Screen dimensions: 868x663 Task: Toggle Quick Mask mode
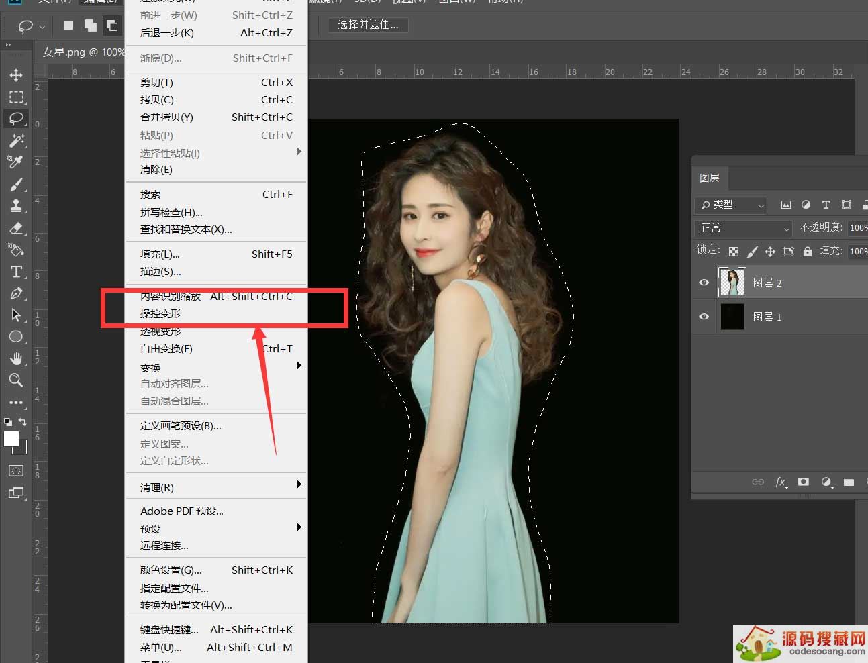16,470
